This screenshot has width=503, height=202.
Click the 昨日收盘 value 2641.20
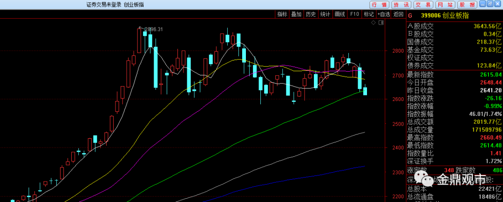pos(490,90)
